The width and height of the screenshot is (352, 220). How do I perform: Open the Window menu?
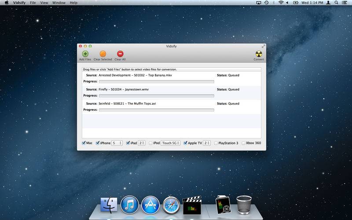[59, 3]
